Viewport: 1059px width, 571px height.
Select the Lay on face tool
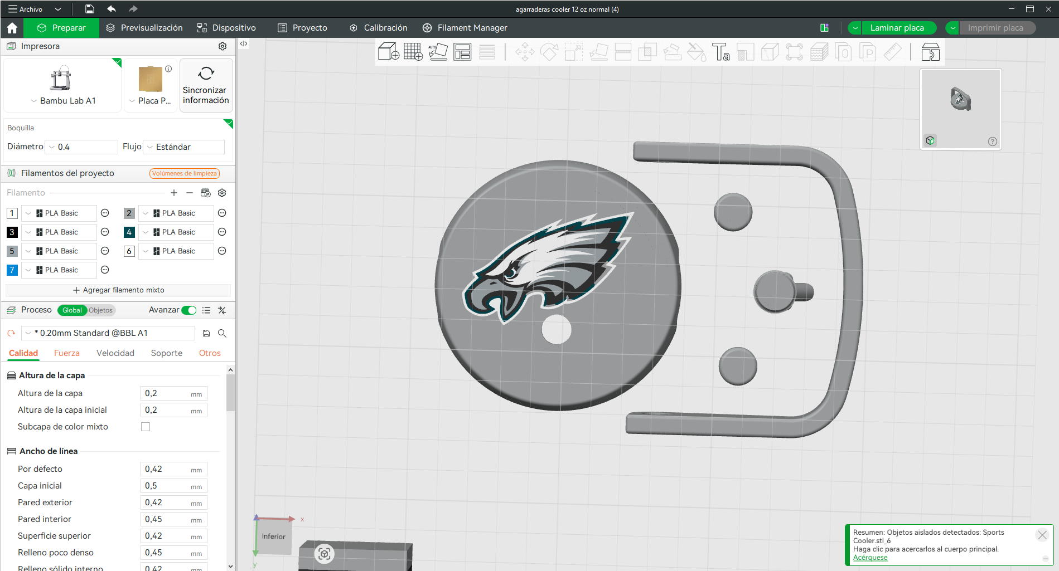598,52
